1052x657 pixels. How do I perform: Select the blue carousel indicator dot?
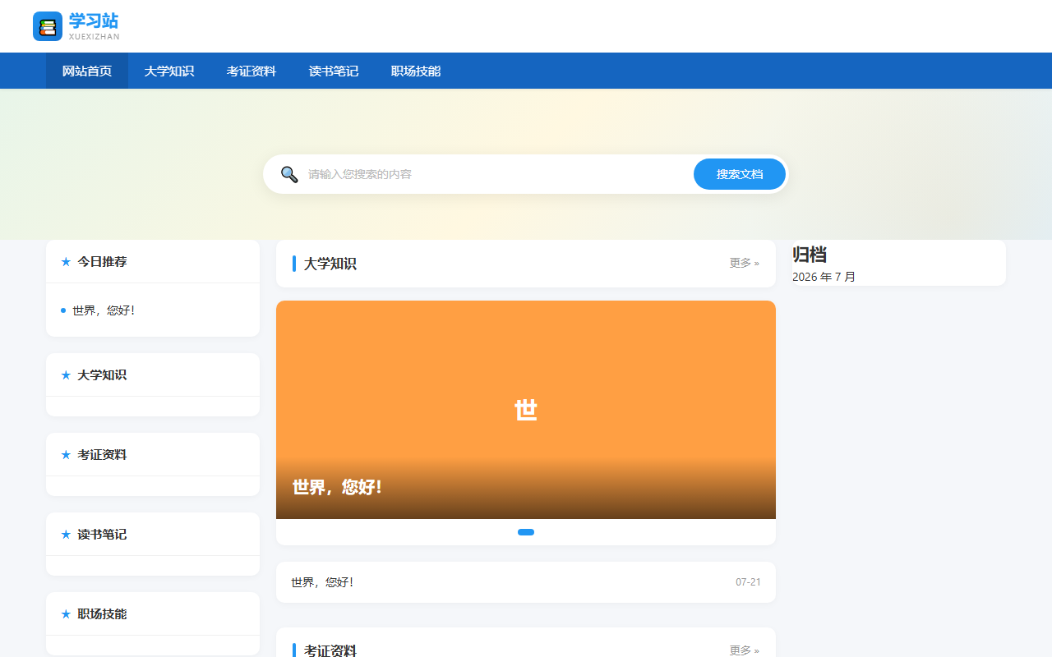(x=526, y=532)
